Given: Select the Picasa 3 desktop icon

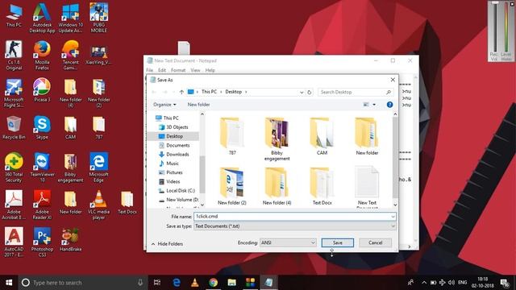Looking at the screenshot, I should (x=42, y=90).
